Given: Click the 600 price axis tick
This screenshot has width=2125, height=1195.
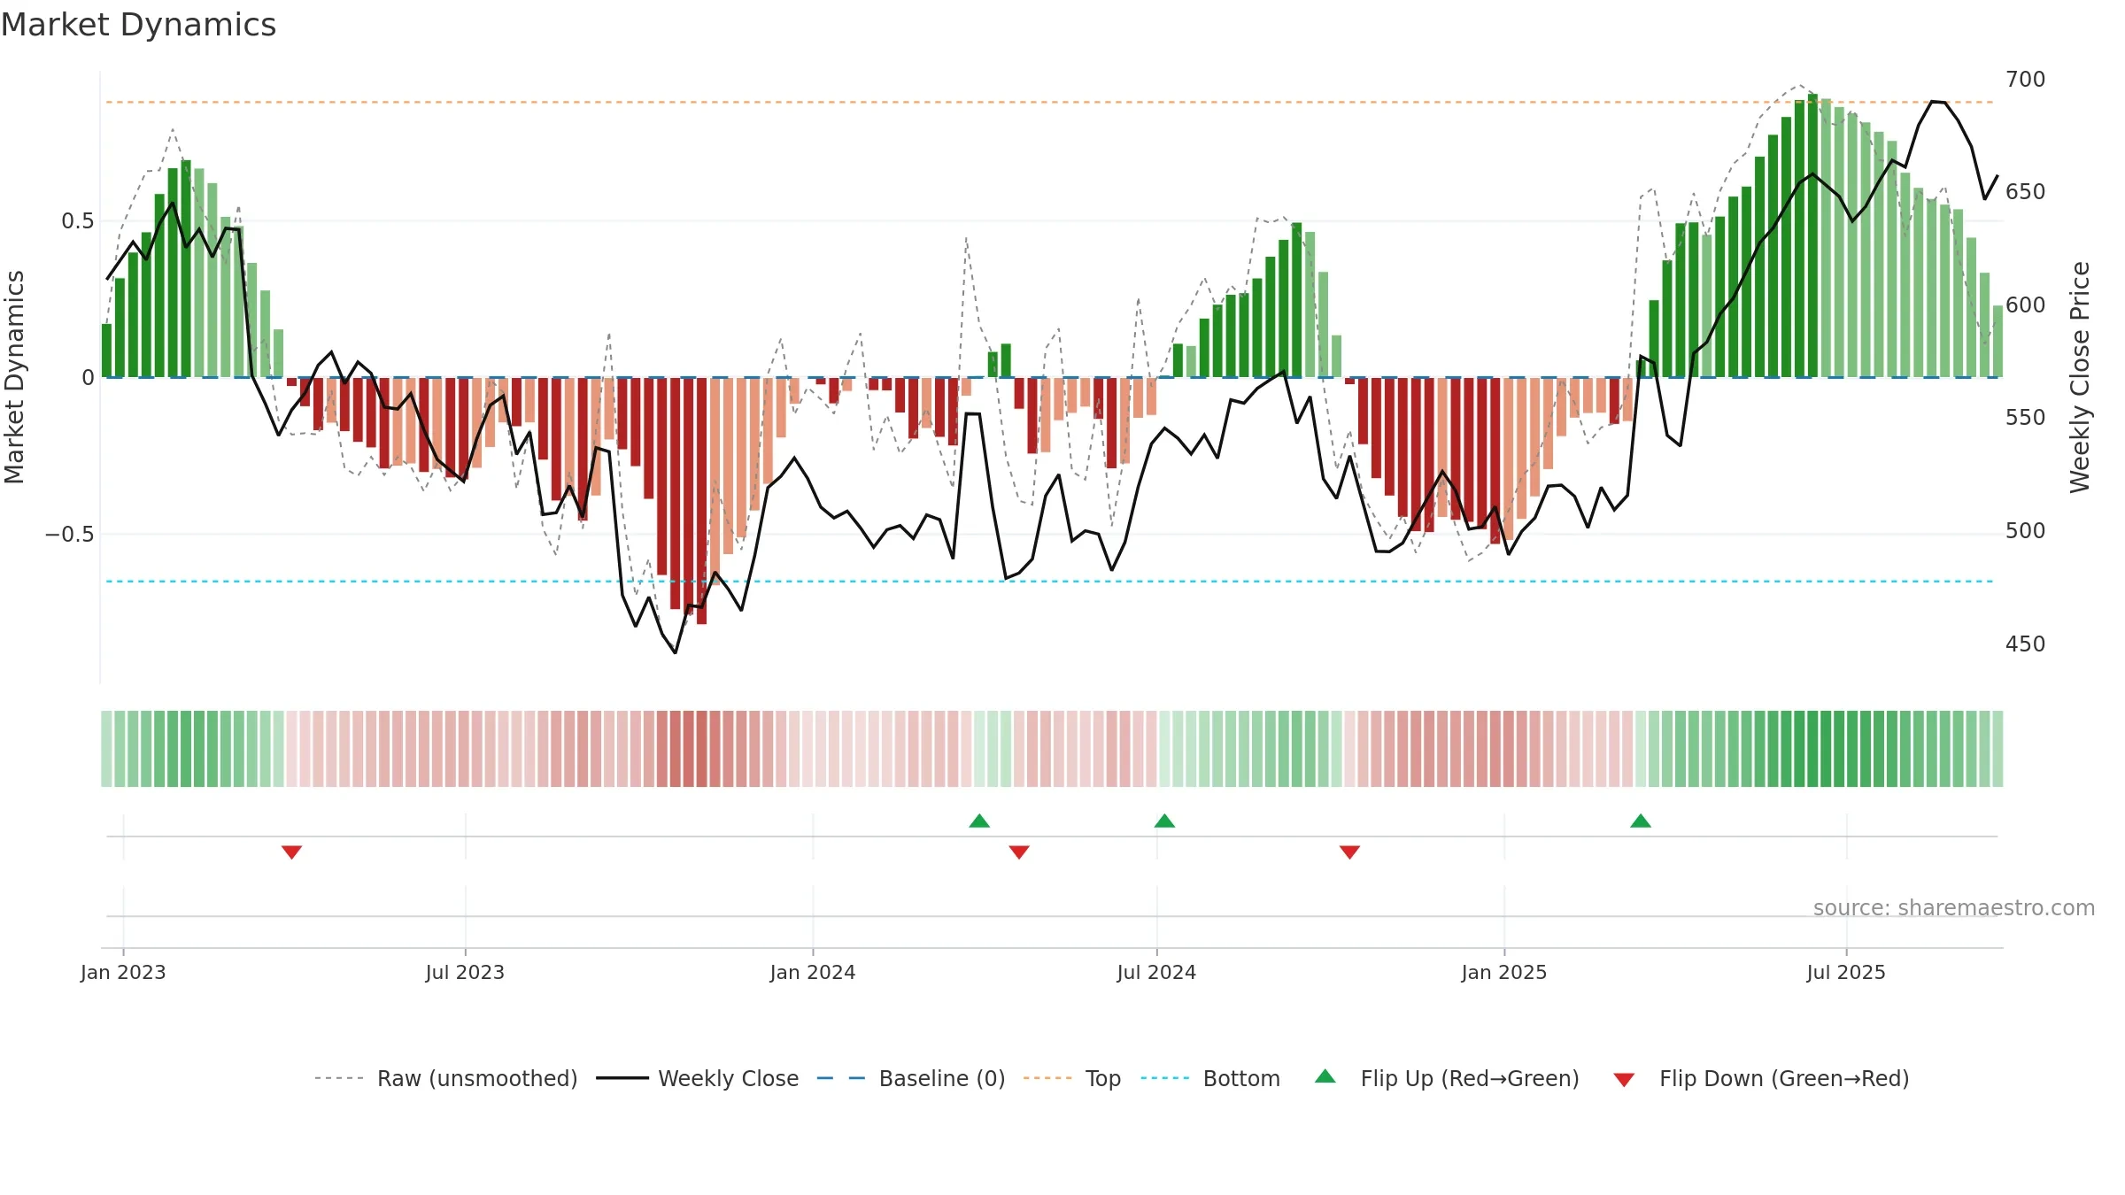Looking at the screenshot, I should [x=2025, y=305].
